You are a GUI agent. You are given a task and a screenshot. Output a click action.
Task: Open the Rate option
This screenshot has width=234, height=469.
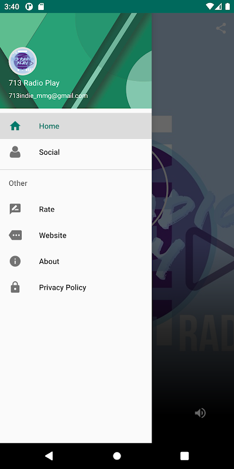click(76, 209)
